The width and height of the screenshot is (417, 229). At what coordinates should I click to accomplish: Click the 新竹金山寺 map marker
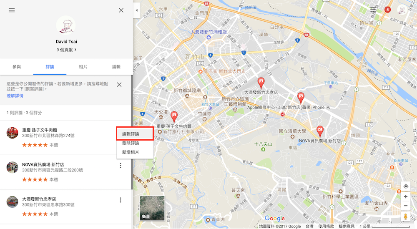pyautogui.click(x=376, y=209)
